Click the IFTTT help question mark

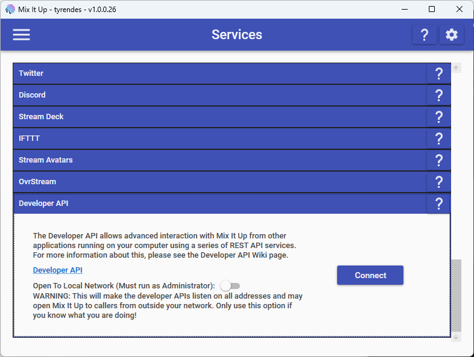coord(438,138)
